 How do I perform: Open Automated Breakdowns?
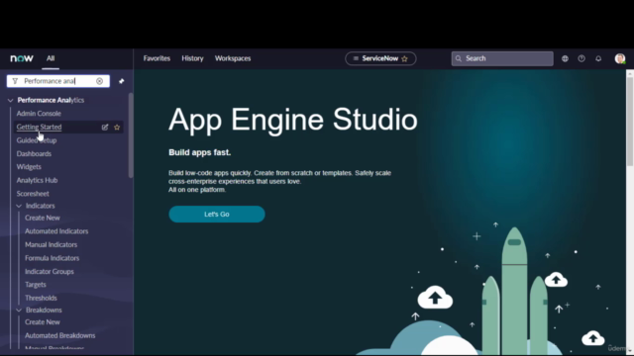point(60,335)
